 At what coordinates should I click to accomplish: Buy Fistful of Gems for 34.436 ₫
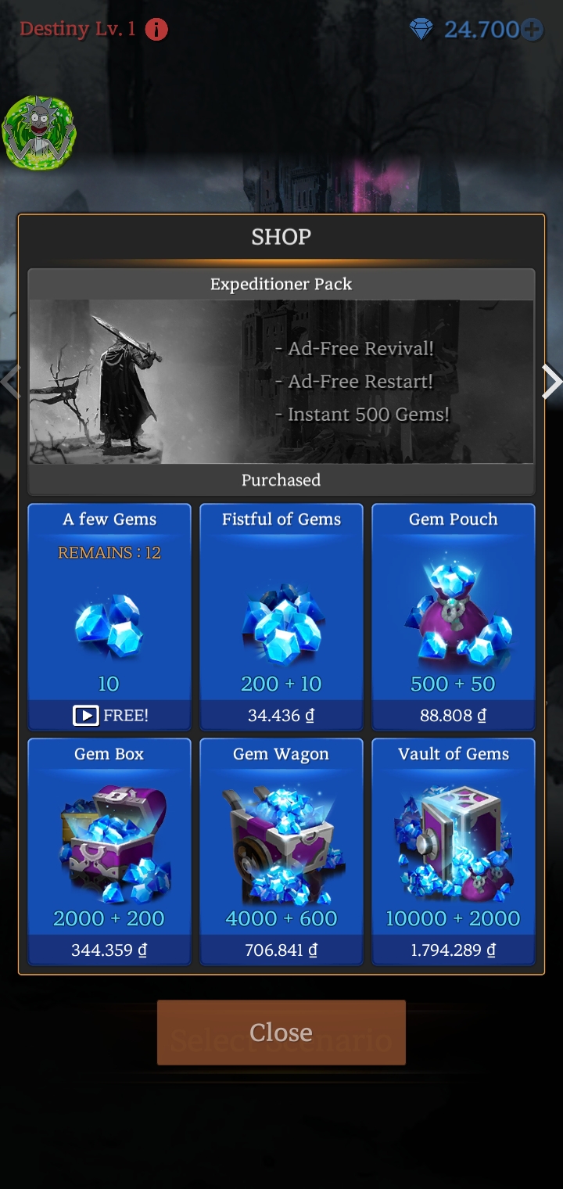point(281,715)
